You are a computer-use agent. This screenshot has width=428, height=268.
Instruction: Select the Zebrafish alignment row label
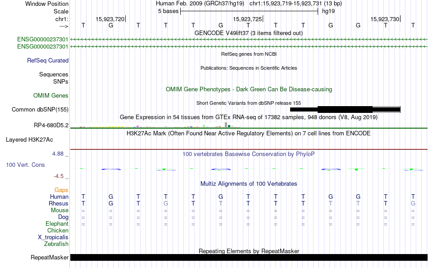pyautogui.click(x=56, y=244)
